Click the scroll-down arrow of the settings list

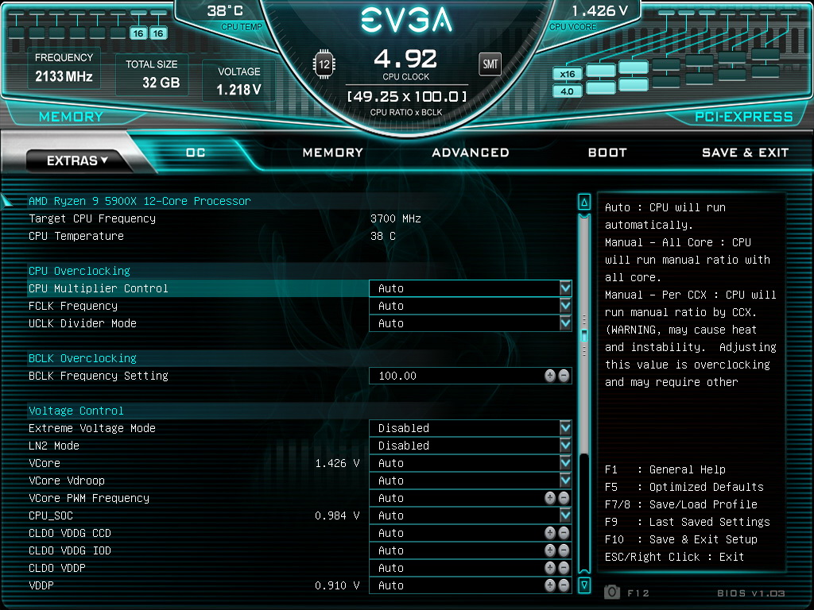point(584,585)
